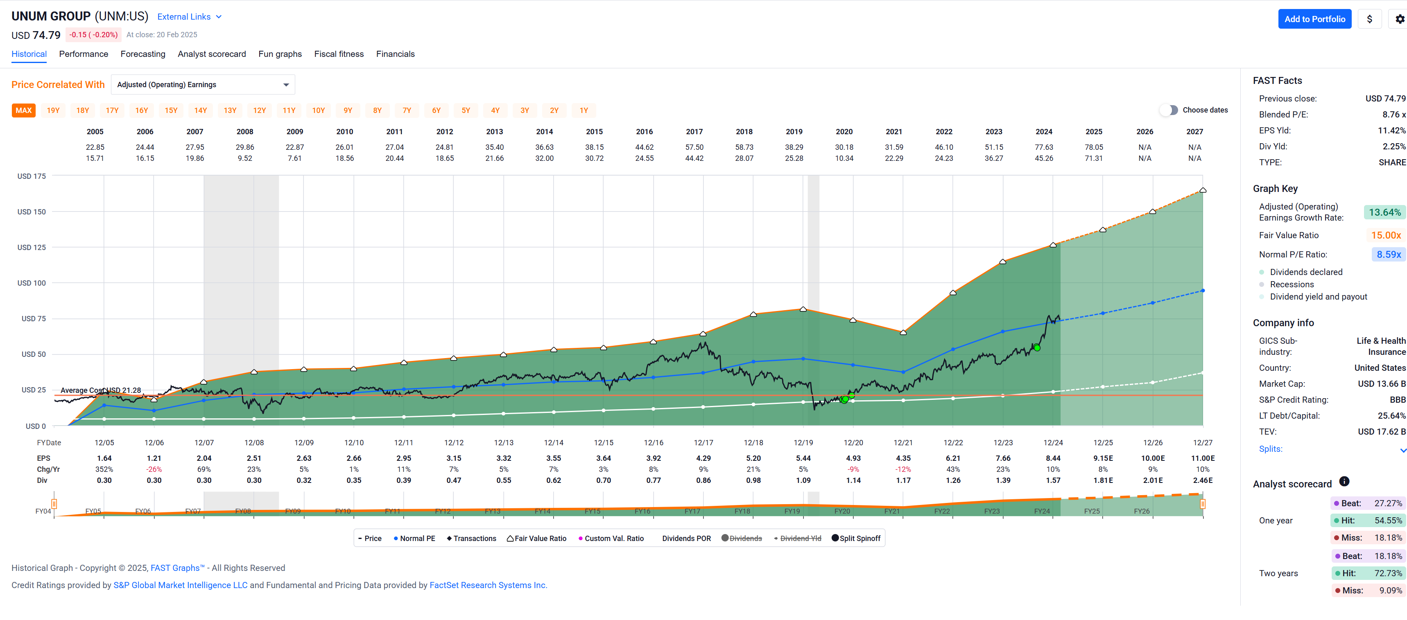1407x620 pixels.
Task: Click the Market Cap USD 13.66 B value
Action: coord(1381,384)
